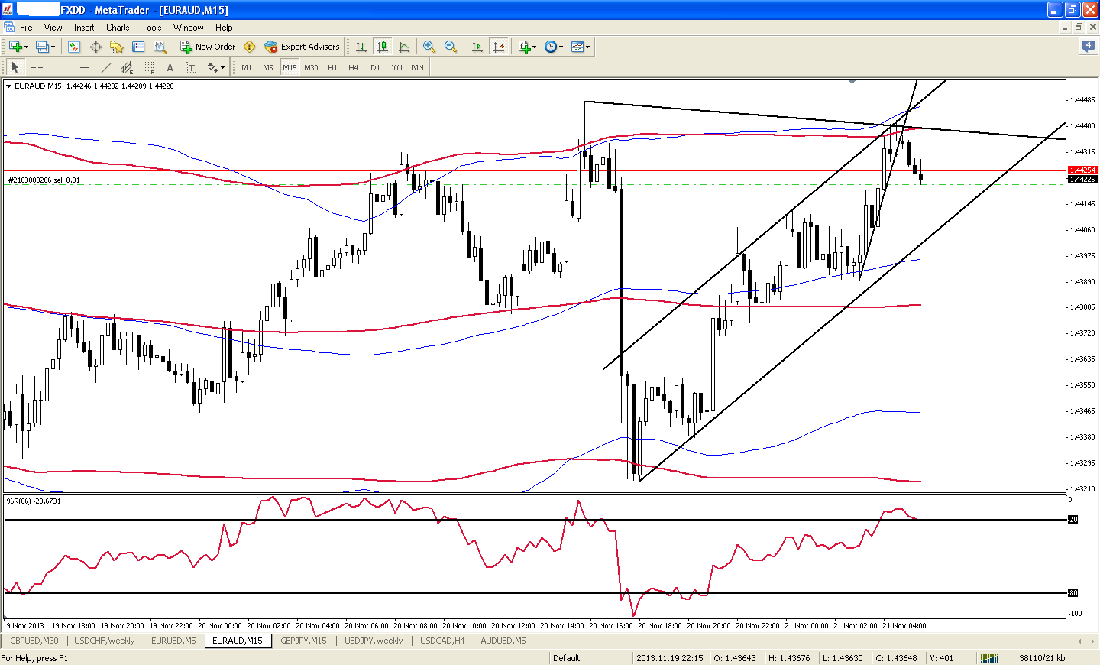Switch to the GBPJPY,M15 chart tab

coord(303,641)
